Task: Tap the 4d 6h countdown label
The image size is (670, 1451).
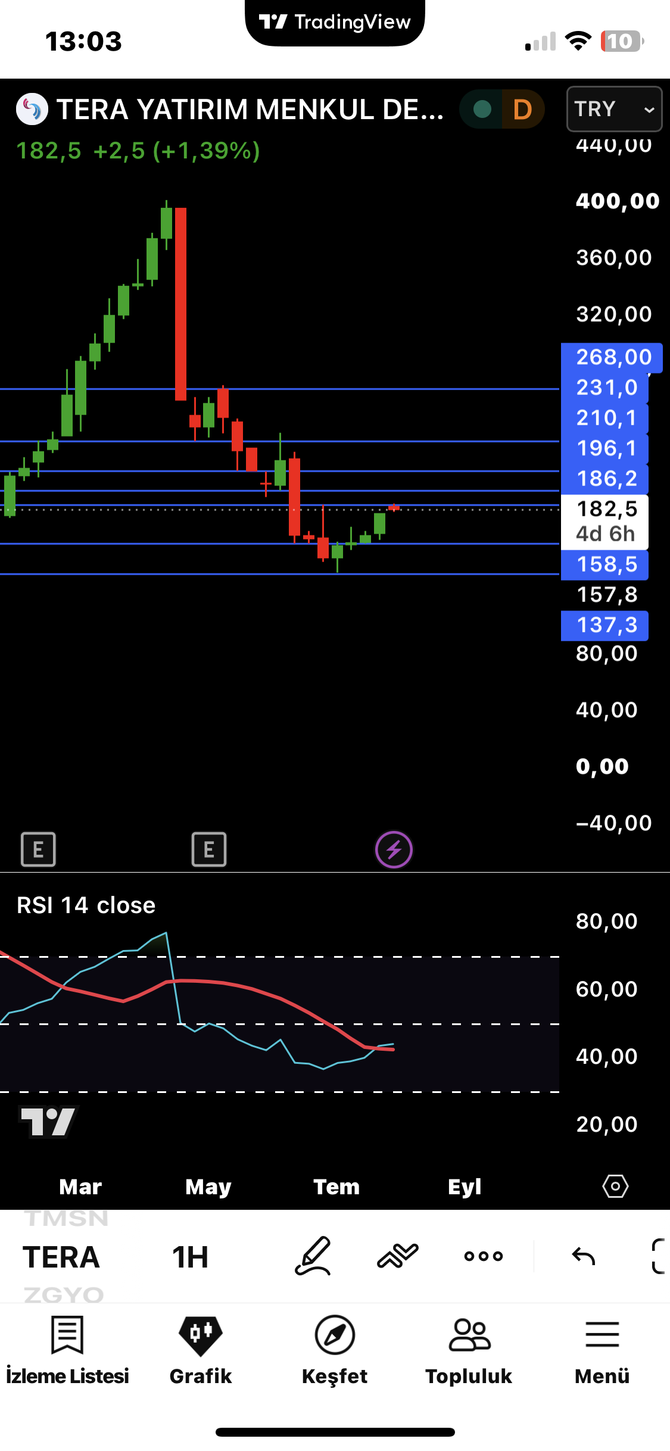Action: tap(606, 534)
